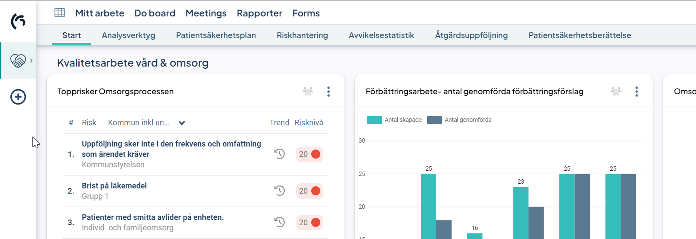The image size is (696, 239).
Task: Open the Patientsäkerhetsberättelse tab
Action: pyautogui.click(x=580, y=35)
